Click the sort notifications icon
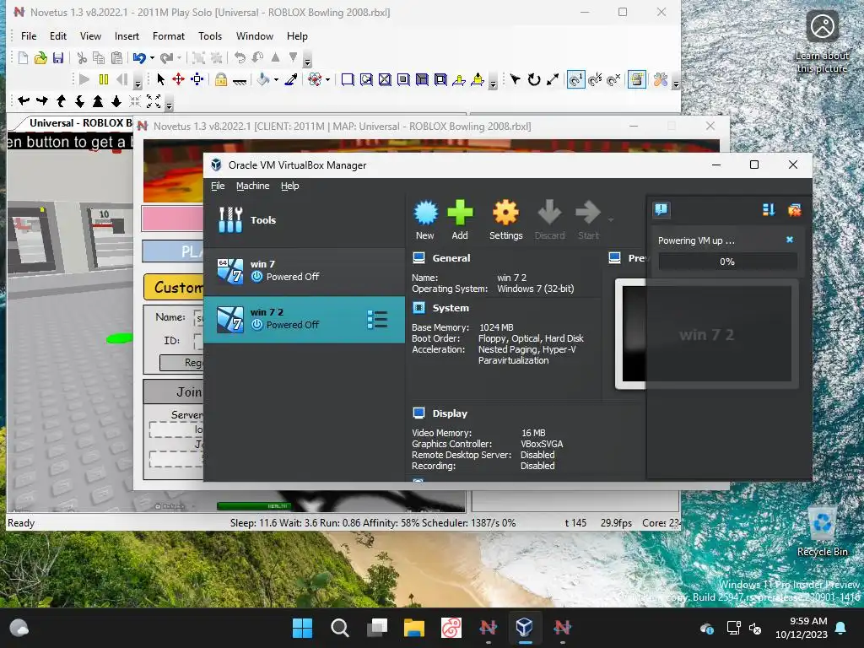The width and height of the screenshot is (864, 648). [x=769, y=209]
